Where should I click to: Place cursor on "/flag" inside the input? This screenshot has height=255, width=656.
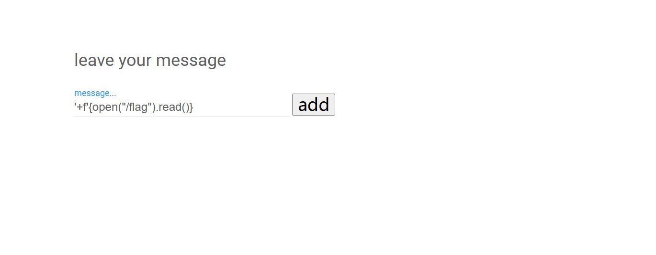[x=136, y=107]
